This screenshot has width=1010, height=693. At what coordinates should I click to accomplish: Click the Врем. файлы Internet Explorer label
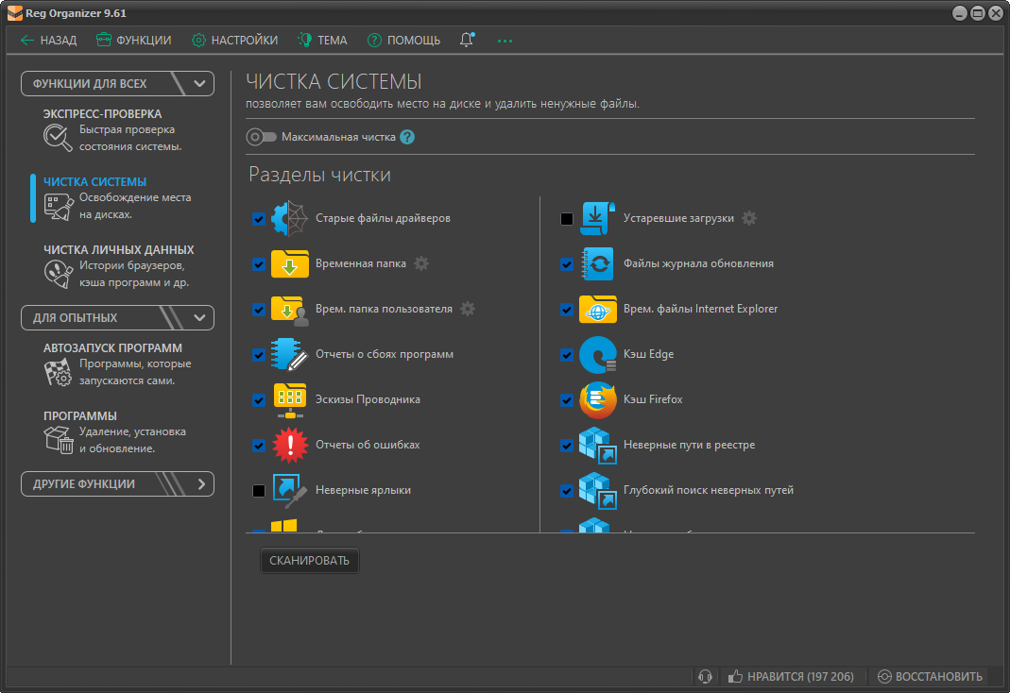700,309
